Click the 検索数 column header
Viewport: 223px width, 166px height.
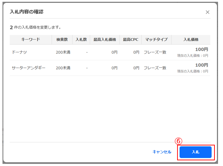point(62,39)
